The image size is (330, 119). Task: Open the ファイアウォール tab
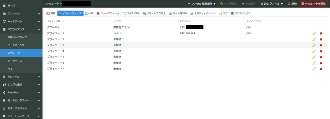pyautogui.click(x=108, y=13)
